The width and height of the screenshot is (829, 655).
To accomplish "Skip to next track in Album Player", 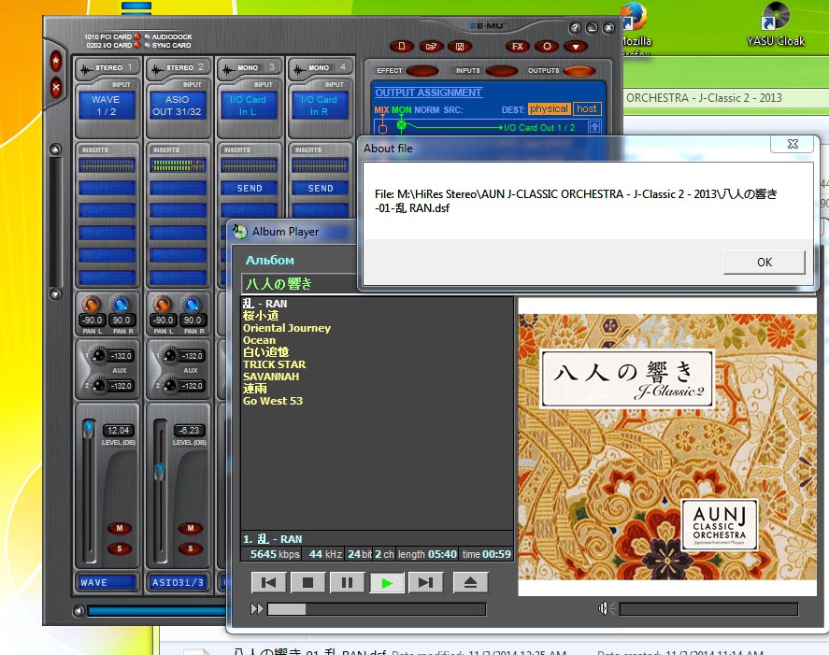I will 425,582.
